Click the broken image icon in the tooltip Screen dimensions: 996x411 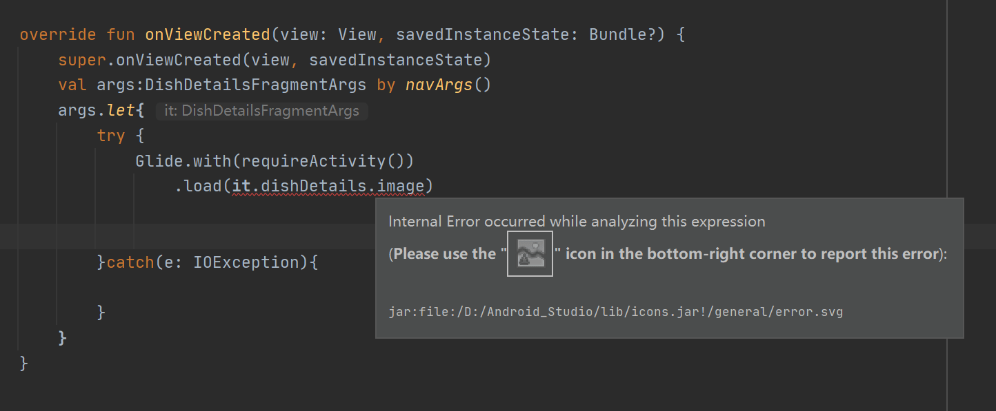(x=530, y=253)
